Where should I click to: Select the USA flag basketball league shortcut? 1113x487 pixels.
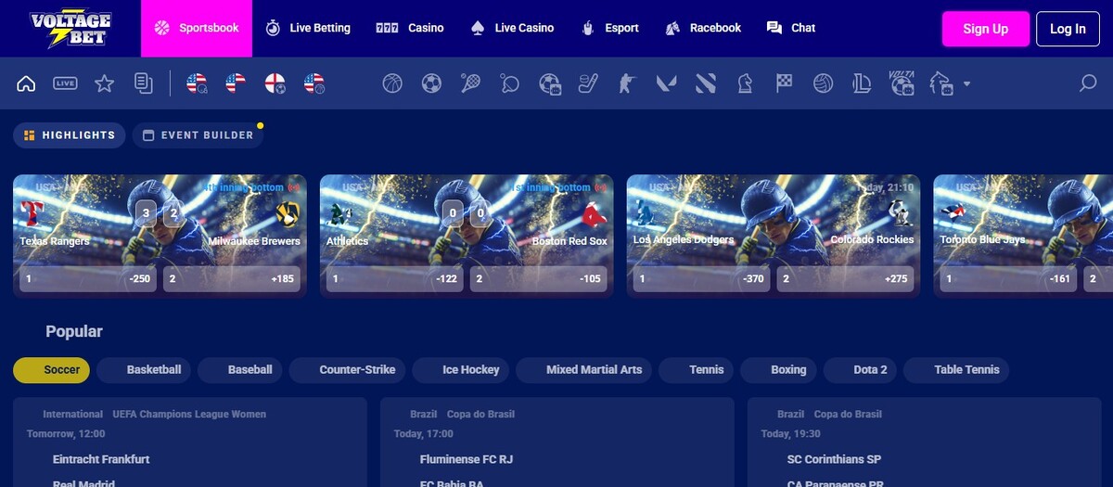(x=314, y=83)
